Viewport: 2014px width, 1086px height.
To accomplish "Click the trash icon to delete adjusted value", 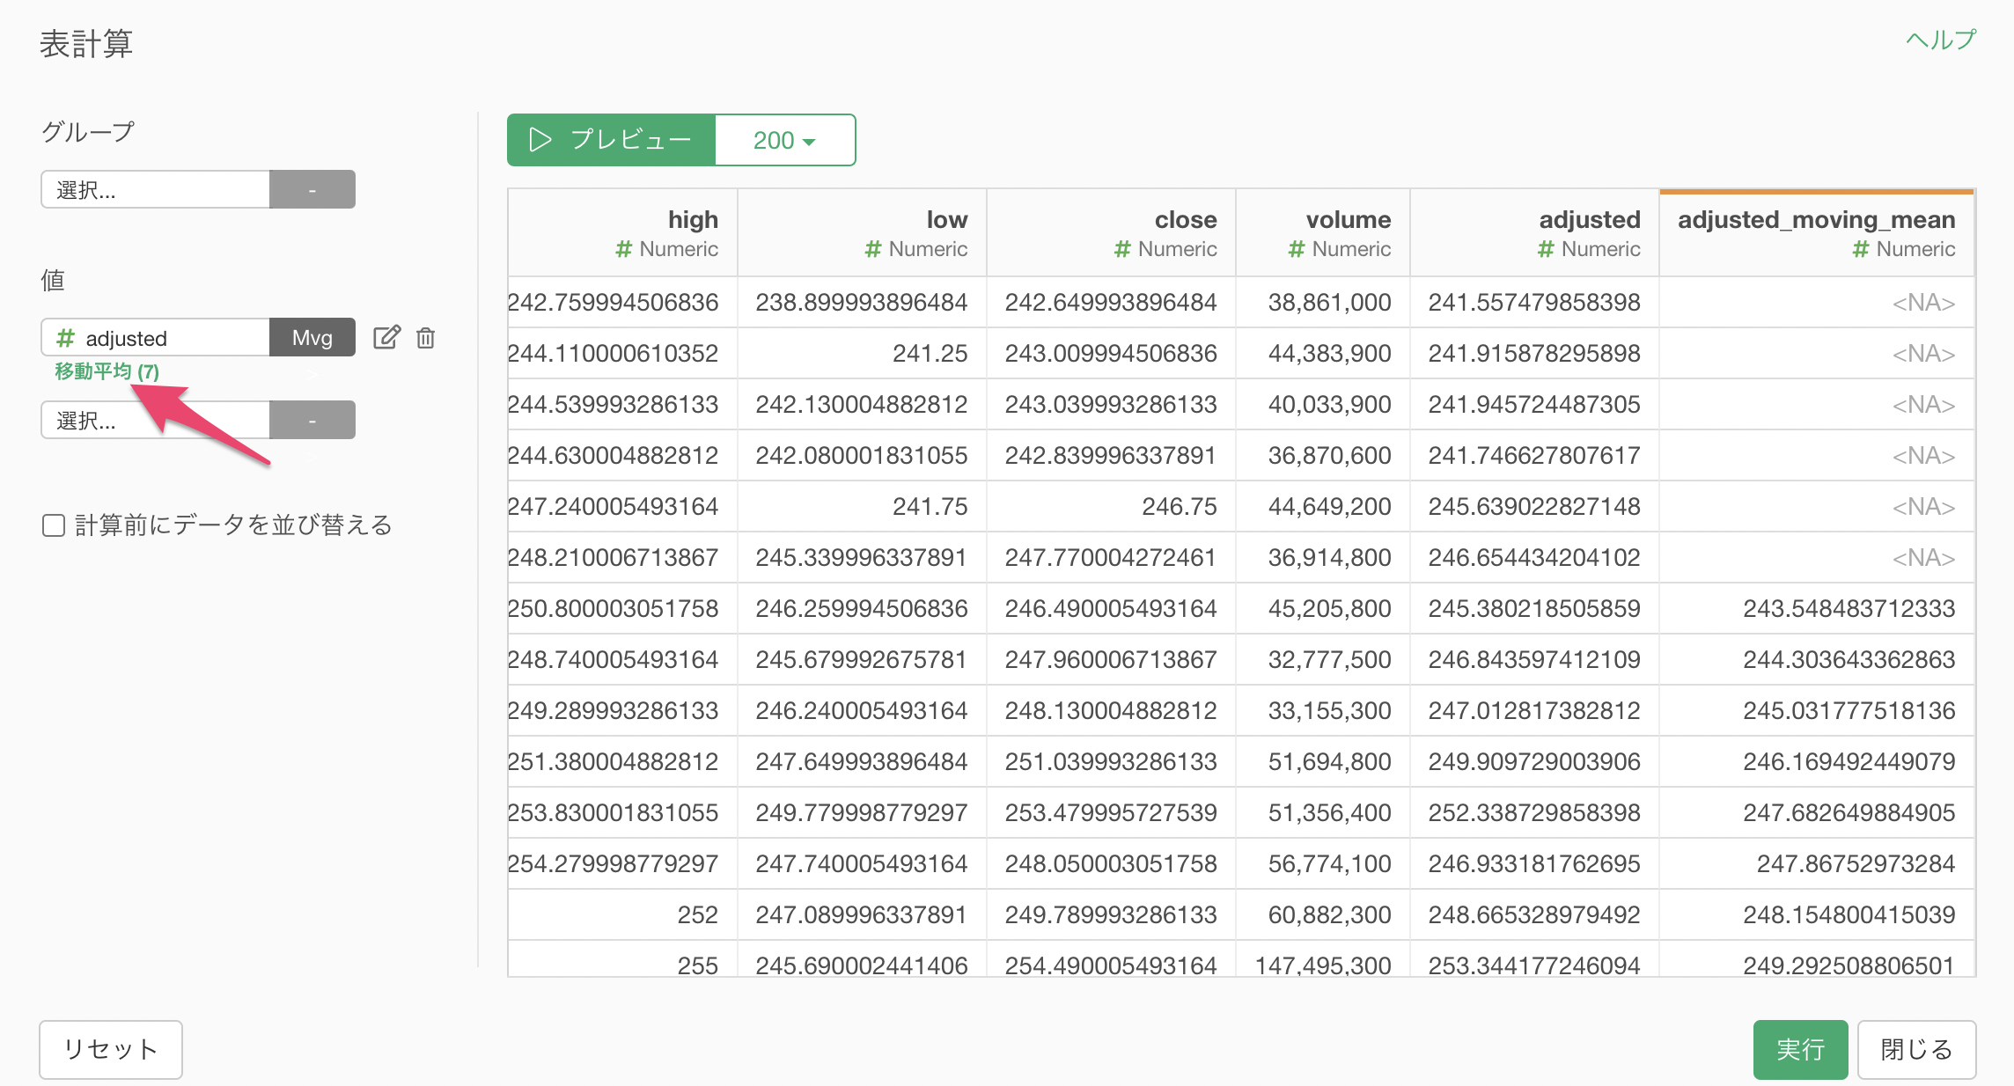I will 426,338.
